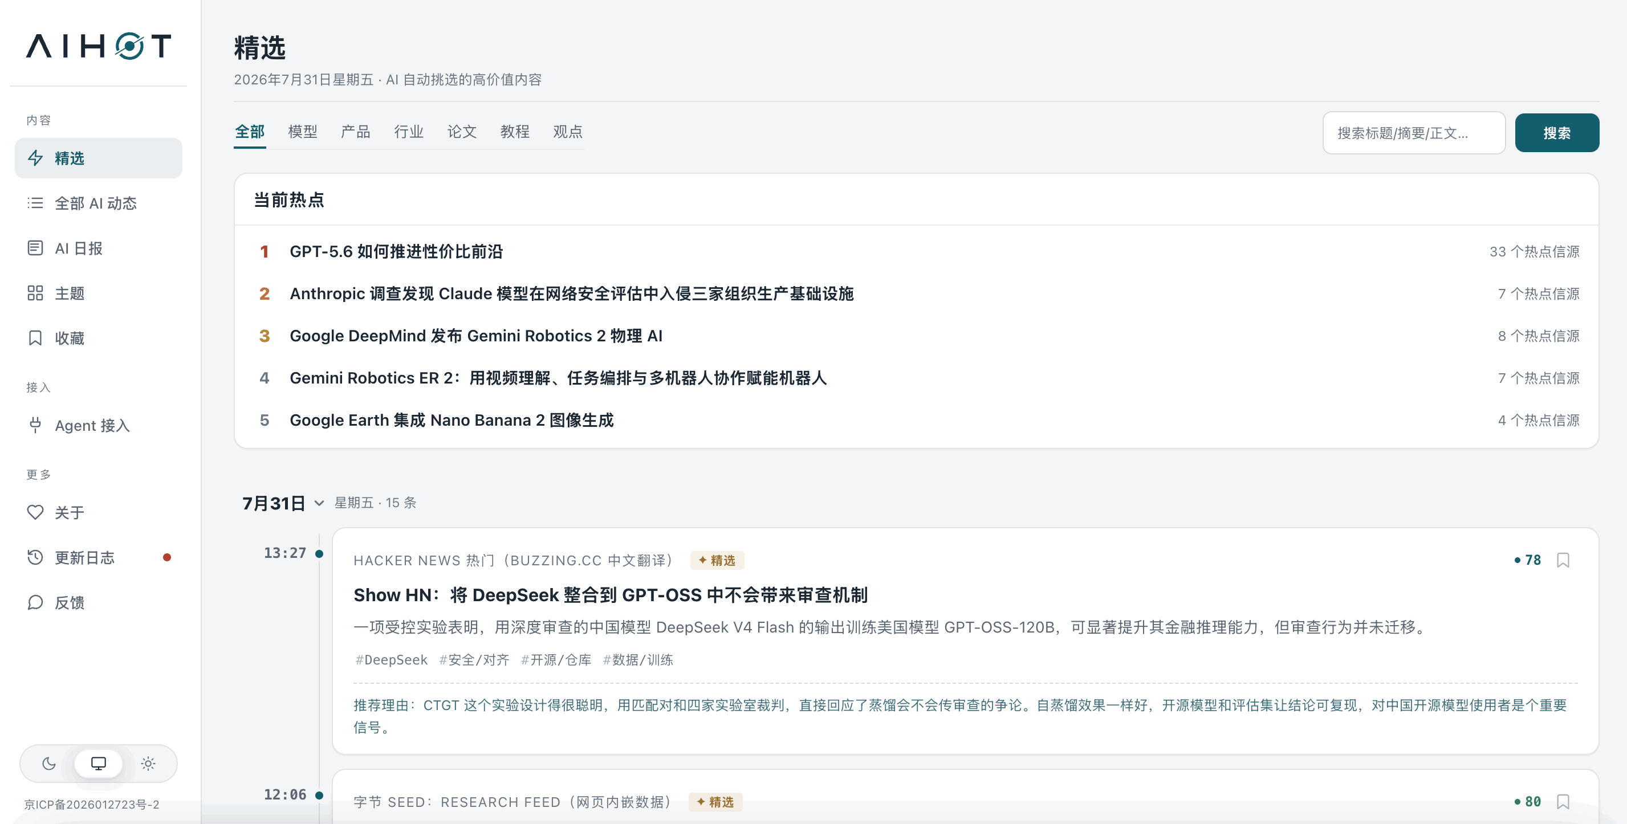Switch to dark theme with moon icon
The image size is (1627, 824).
[48, 764]
